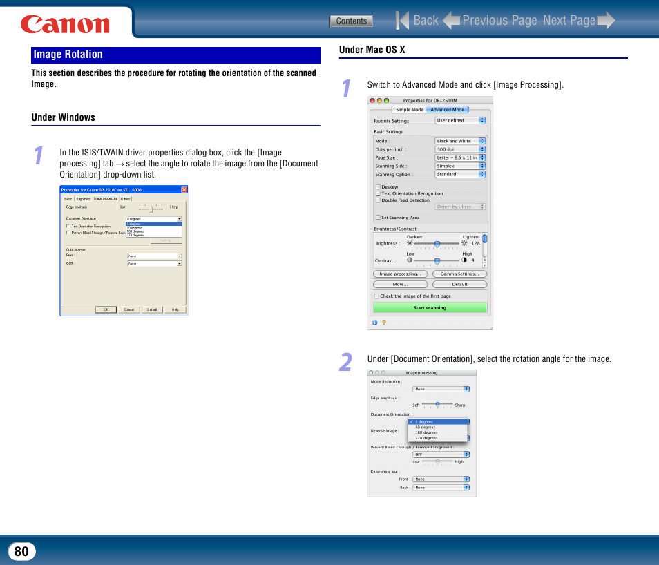Open the Favorite Settings User defined dropdown
This screenshot has height=565, width=659.
coord(460,120)
